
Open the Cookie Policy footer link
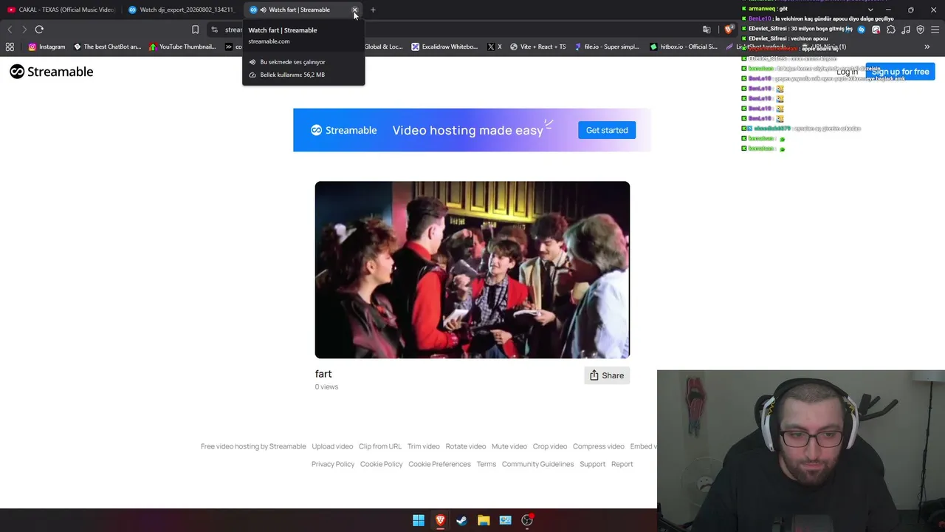pyautogui.click(x=382, y=464)
